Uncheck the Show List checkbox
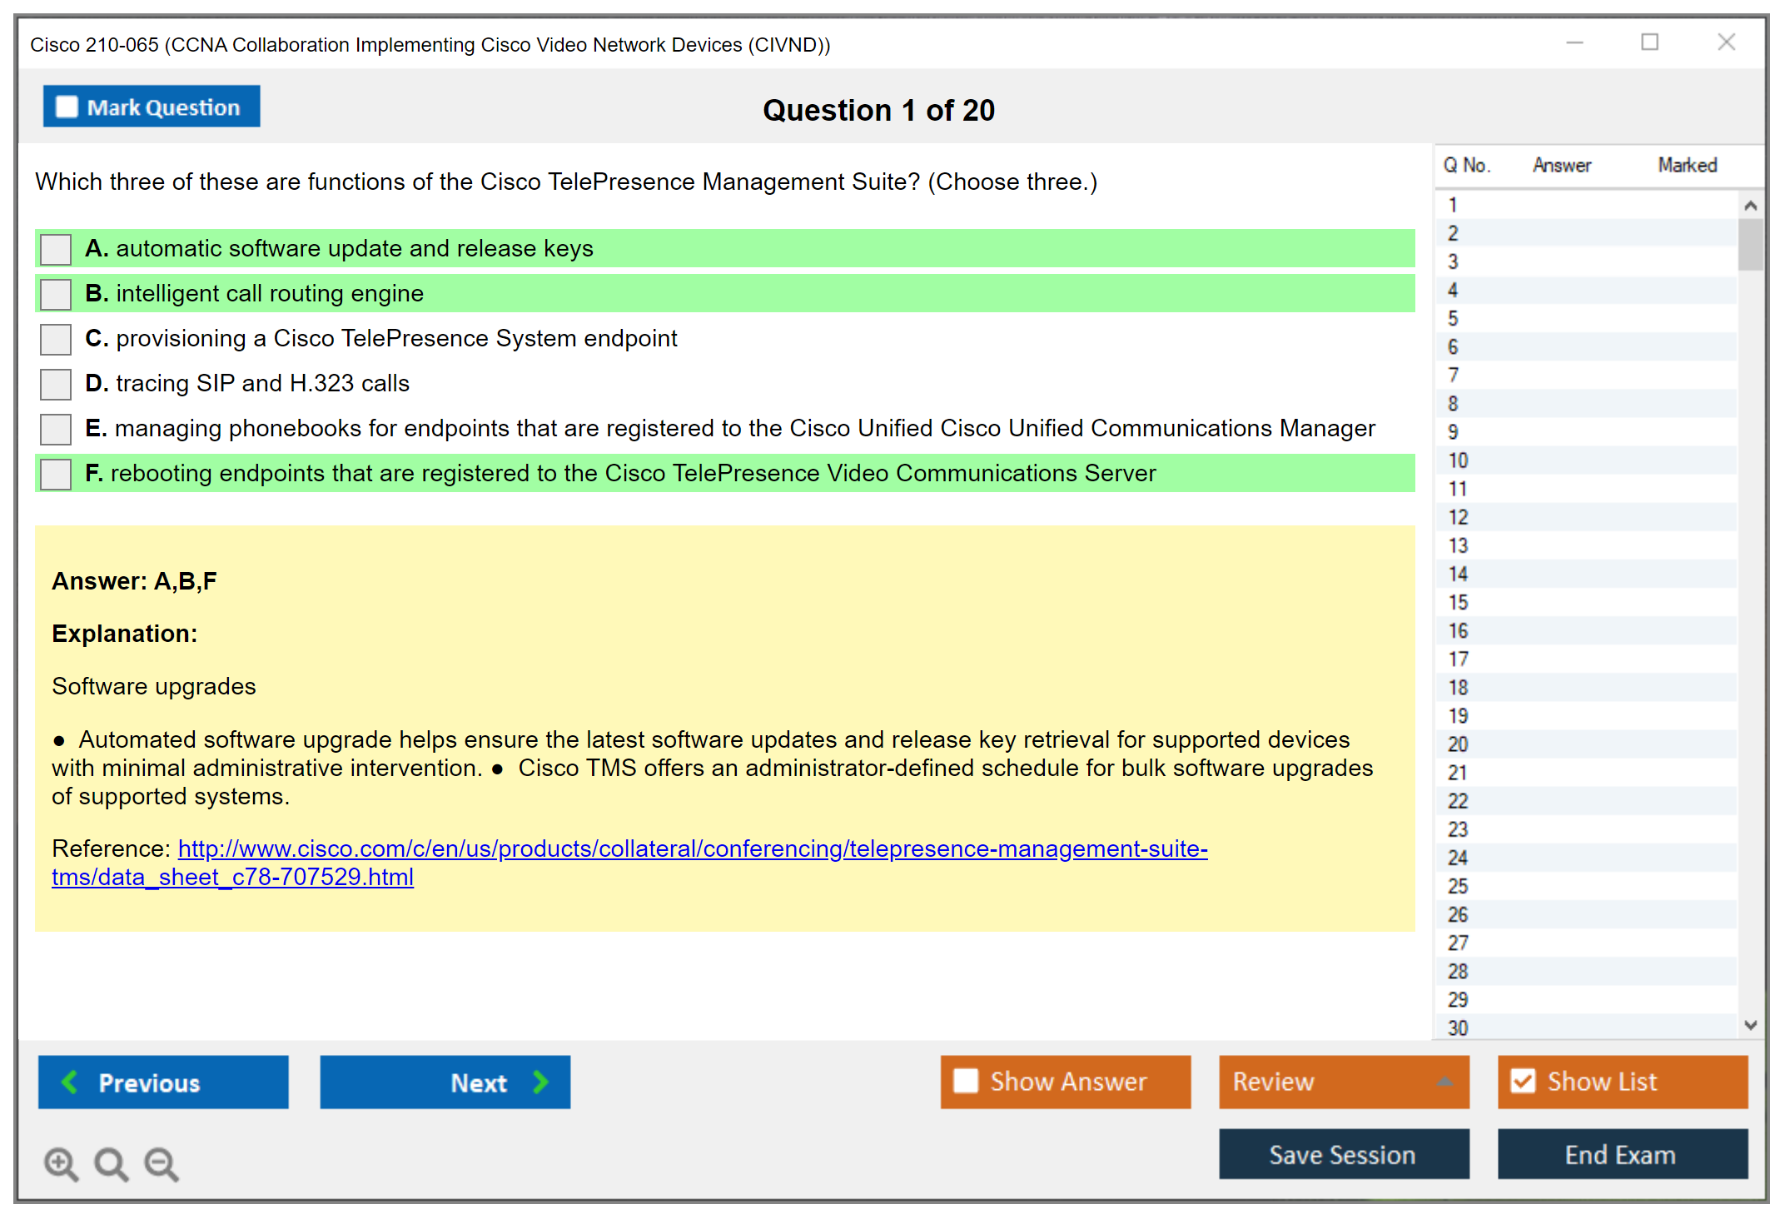This screenshot has height=1224, width=1790. (x=1523, y=1081)
